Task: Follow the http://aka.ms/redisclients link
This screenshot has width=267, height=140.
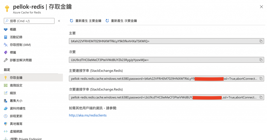Action: 88,115
